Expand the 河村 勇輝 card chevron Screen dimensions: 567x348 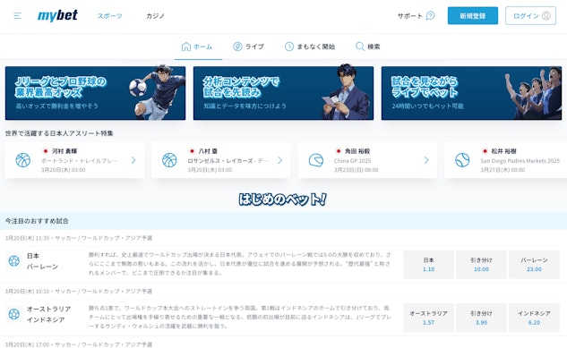point(133,160)
